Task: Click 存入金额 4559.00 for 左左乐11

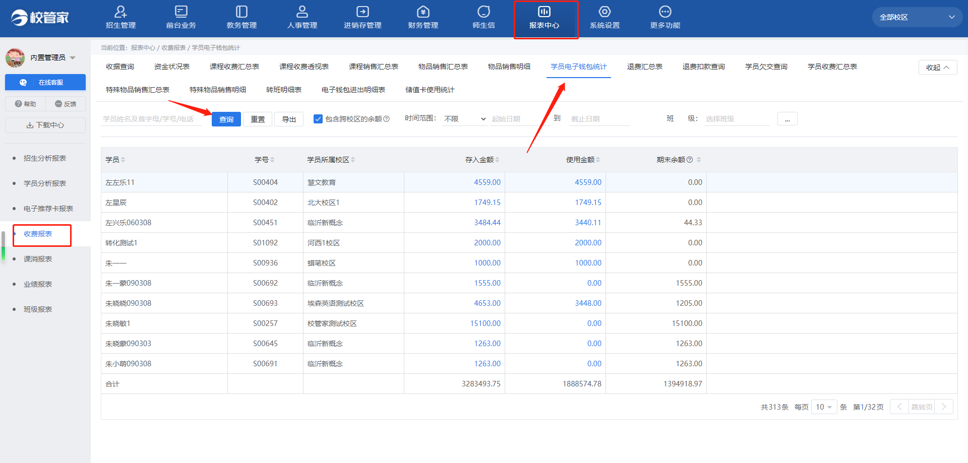Action: coord(487,182)
